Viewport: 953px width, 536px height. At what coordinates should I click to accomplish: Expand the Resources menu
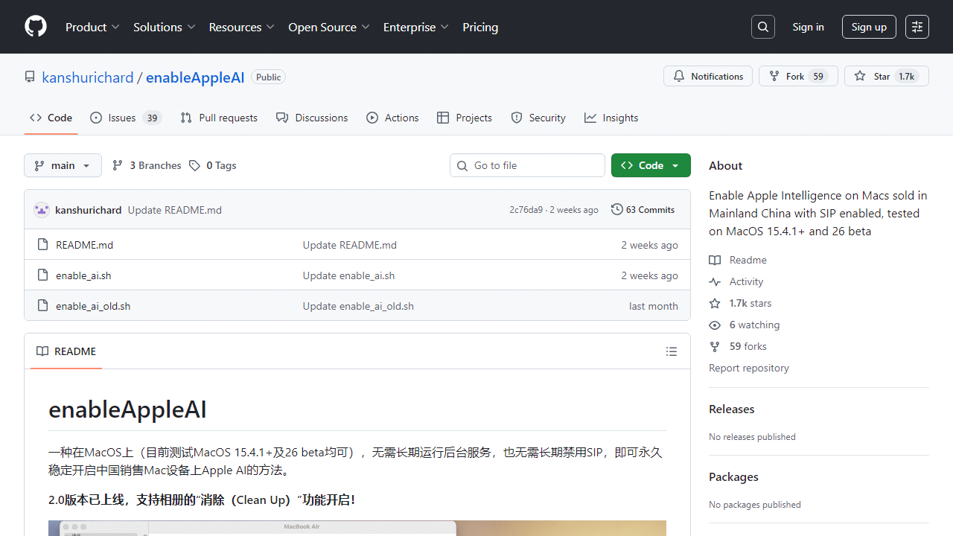click(242, 27)
